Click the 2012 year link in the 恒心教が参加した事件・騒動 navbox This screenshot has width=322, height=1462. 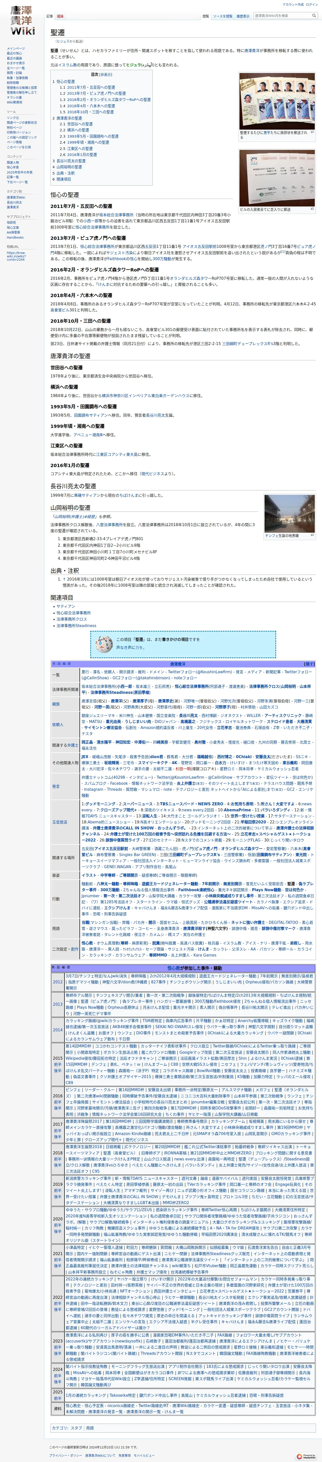[x=58, y=981]
